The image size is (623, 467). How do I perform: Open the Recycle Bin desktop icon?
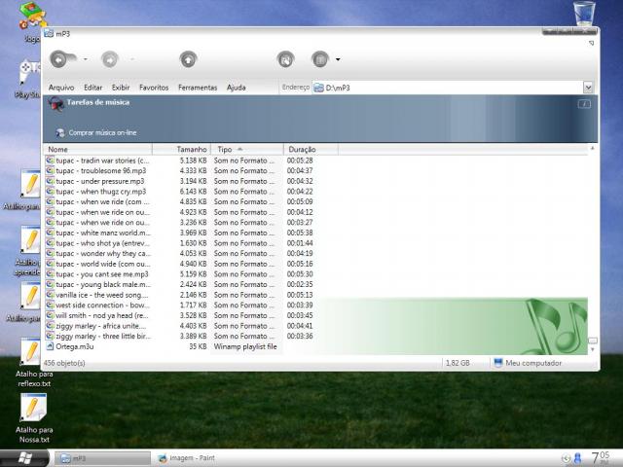coord(584,13)
